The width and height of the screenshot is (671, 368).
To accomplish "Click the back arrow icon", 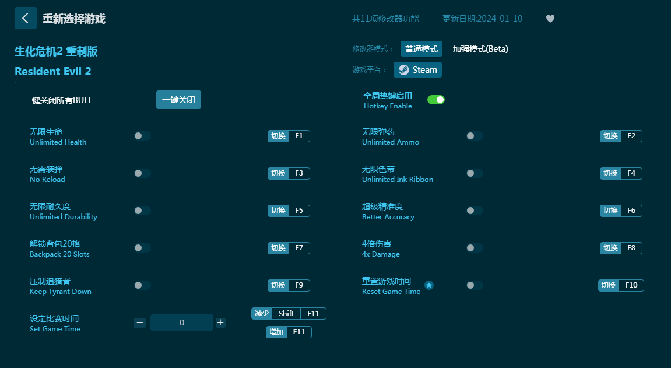I will click(x=25, y=18).
